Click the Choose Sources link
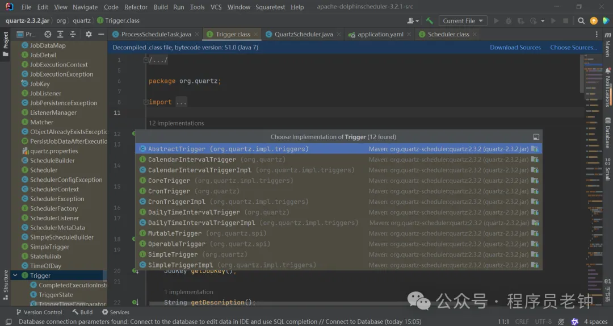Screen dimensions: 613x326 coord(573,48)
